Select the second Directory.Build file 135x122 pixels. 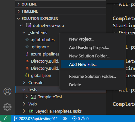(45, 68)
